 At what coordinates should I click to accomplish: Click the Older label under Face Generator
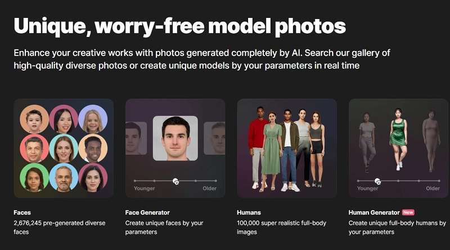(209, 188)
